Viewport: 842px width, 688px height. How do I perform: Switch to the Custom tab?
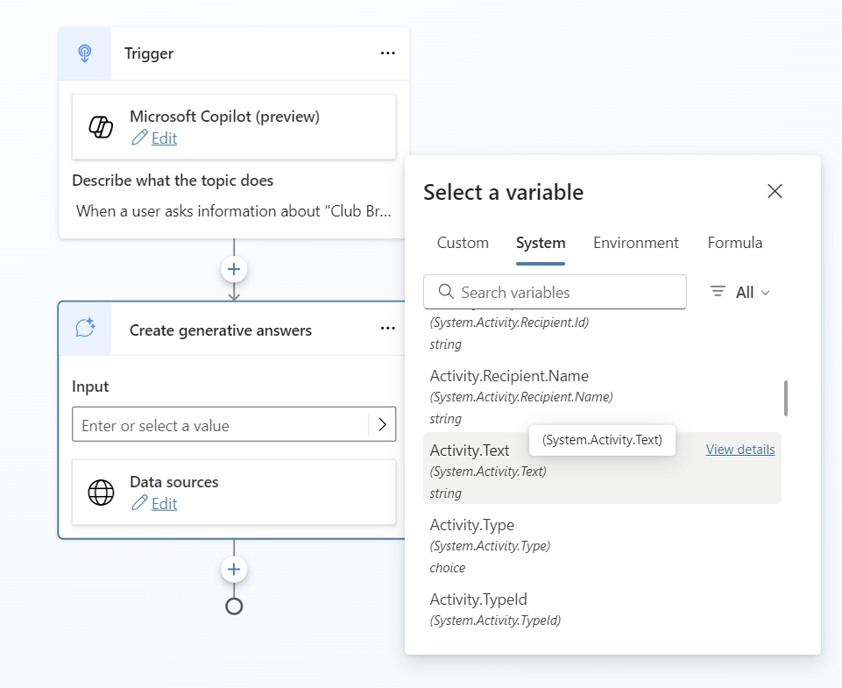[x=463, y=243]
